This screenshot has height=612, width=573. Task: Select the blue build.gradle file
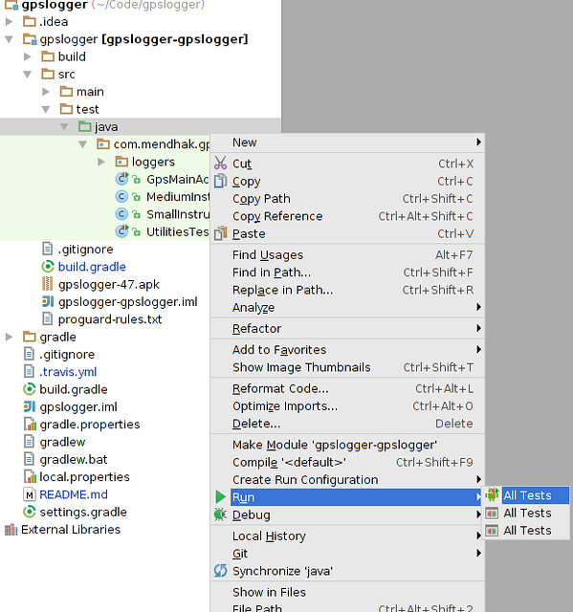tap(92, 267)
